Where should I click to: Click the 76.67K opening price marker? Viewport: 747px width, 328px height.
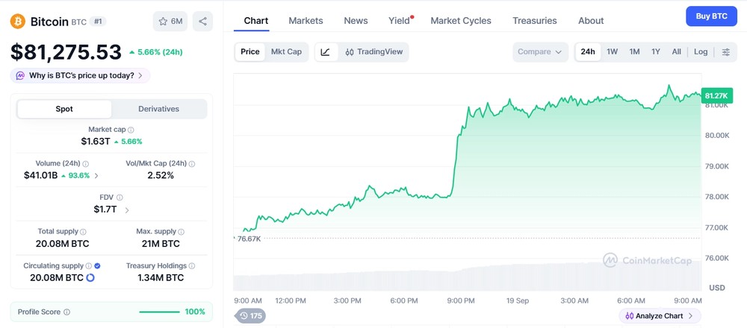[x=249, y=239]
